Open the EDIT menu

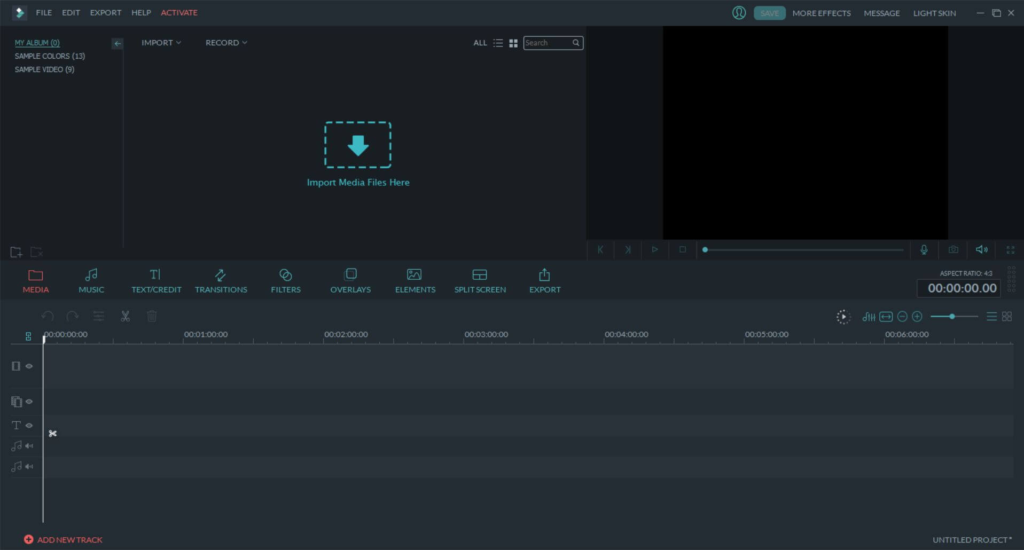pyautogui.click(x=71, y=12)
